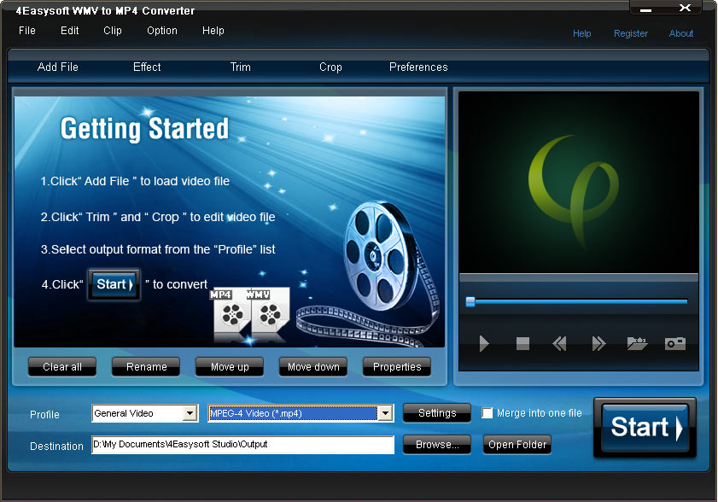The image size is (718, 502).
Task: Expand the MPEG-4 Video format dropdown
Action: point(386,413)
